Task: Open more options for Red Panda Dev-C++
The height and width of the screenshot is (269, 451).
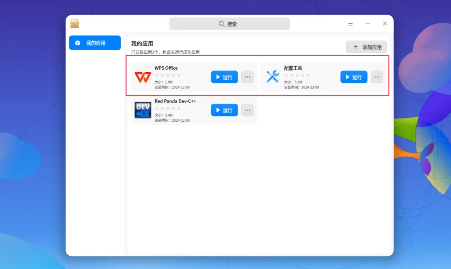Action: [247, 110]
